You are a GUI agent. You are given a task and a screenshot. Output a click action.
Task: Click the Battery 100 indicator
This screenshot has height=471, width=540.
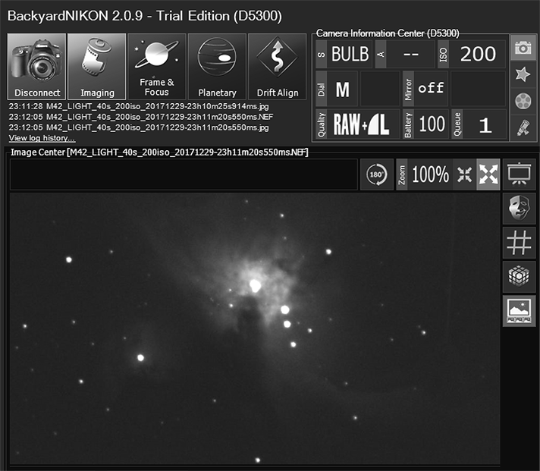pyautogui.click(x=425, y=124)
